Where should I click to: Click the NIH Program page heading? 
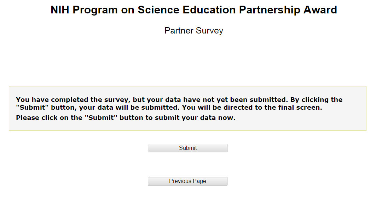click(x=193, y=10)
